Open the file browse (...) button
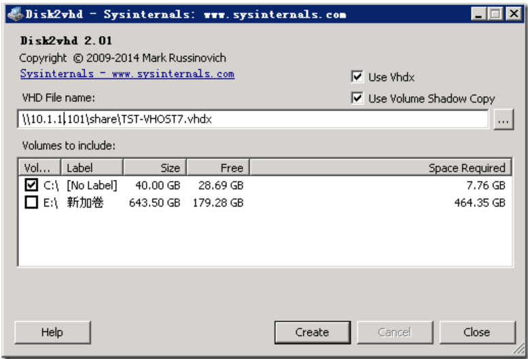The width and height of the screenshot is (528, 359). tap(504, 119)
